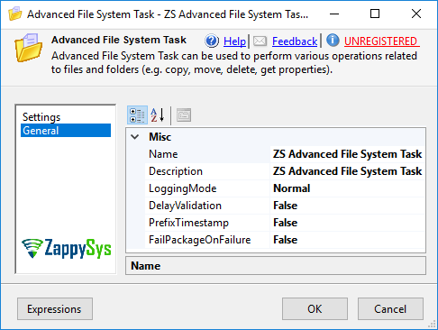
Task: Select the DelayValidation property label
Action: tap(207, 206)
